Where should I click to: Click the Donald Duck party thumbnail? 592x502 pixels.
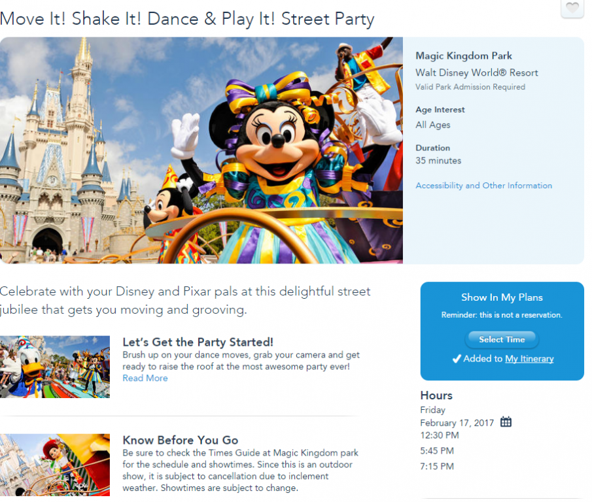coord(55,367)
